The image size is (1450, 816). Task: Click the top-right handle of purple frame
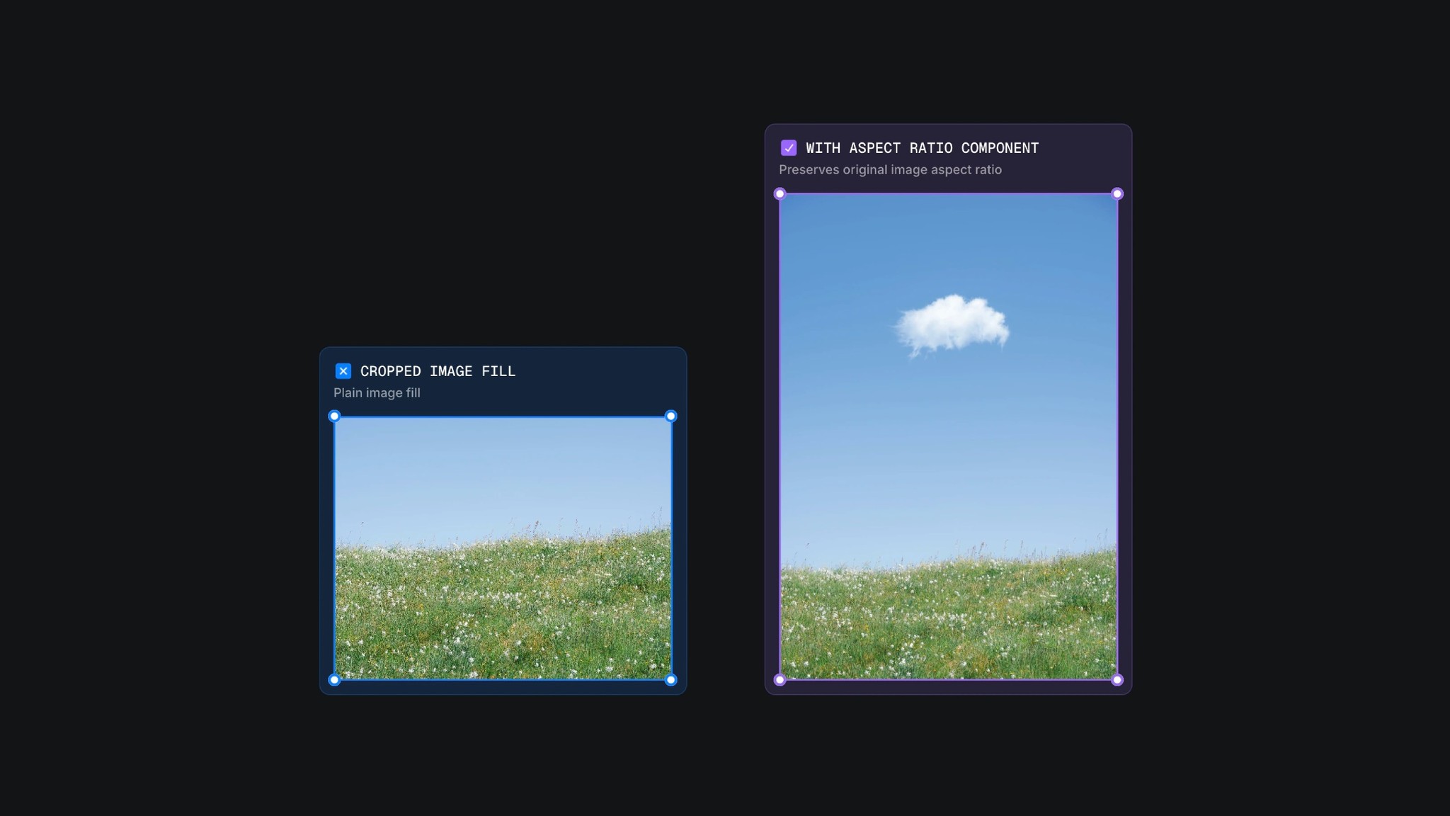pyautogui.click(x=1117, y=193)
